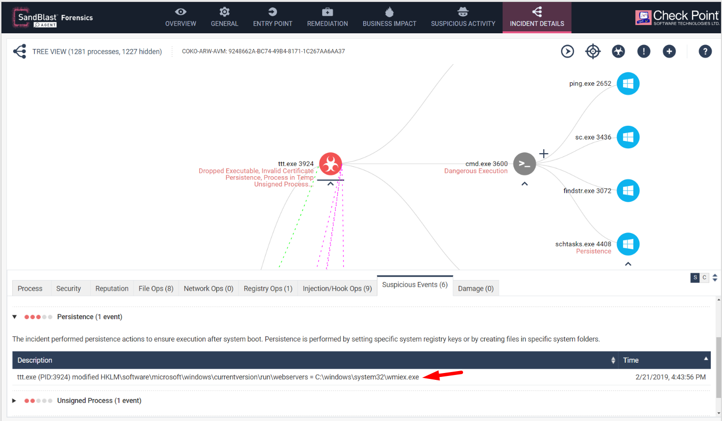Select the findstr.exe 3072 process node
The width and height of the screenshot is (722, 421).
[628, 190]
